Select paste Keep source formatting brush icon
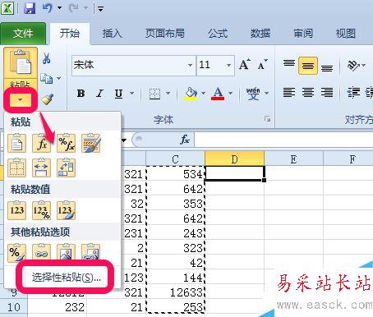Image resolution: width=373 pixels, height=317 pixels. click(x=91, y=143)
